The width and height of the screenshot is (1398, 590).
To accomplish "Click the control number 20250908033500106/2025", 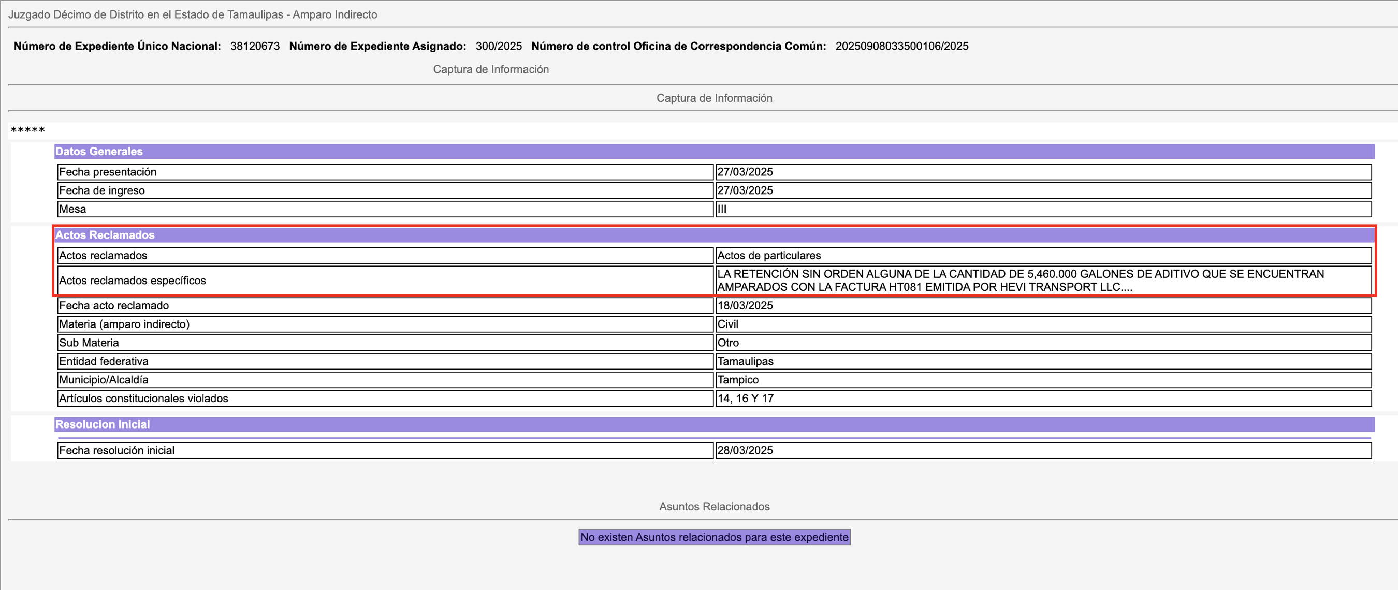I will pos(902,46).
